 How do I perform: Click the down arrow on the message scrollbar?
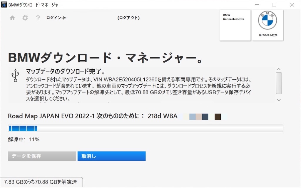click(x=278, y=100)
